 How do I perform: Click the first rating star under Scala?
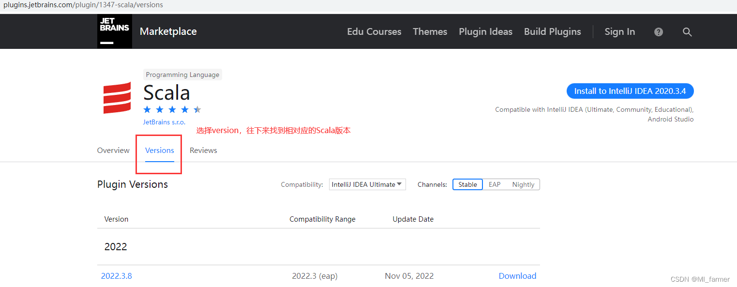[147, 109]
